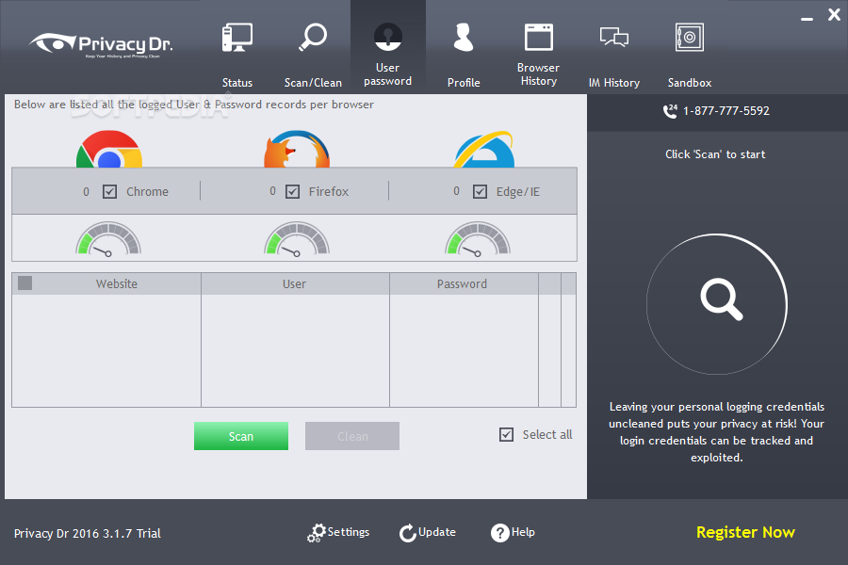Click the Chrome browser logo
The width and height of the screenshot is (848, 565).
click(109, 149)
